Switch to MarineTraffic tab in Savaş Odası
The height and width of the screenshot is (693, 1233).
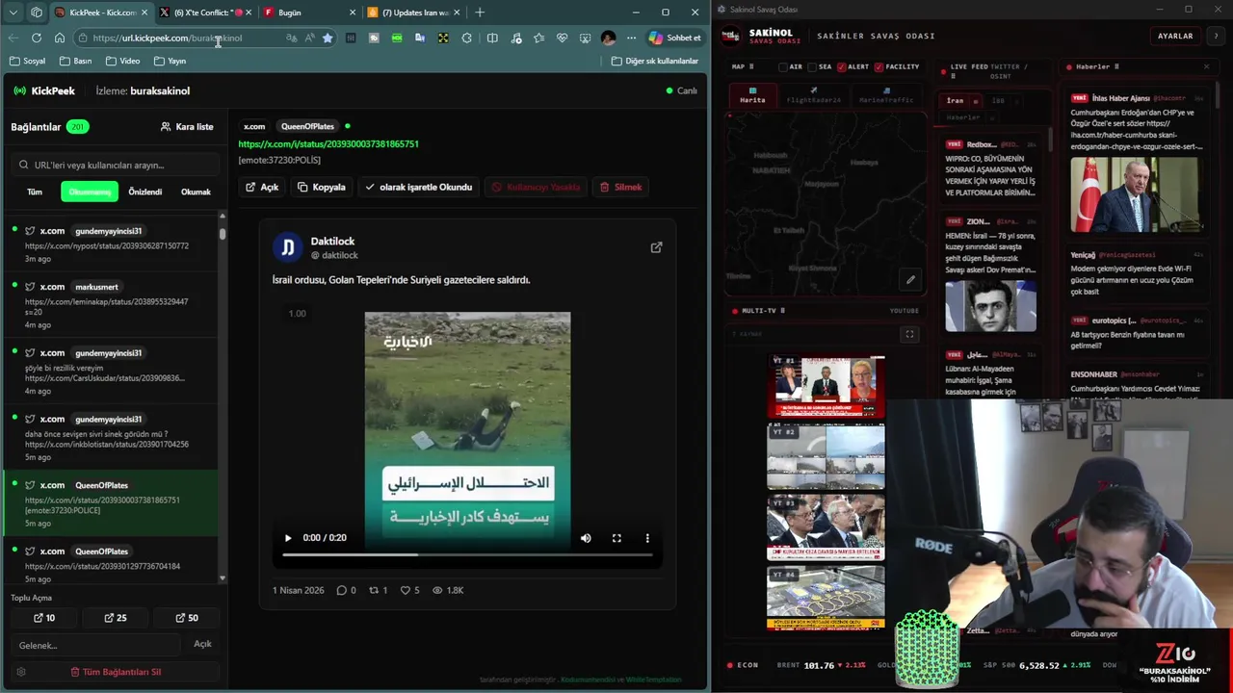pyautogui.click(x=886, y=96)
